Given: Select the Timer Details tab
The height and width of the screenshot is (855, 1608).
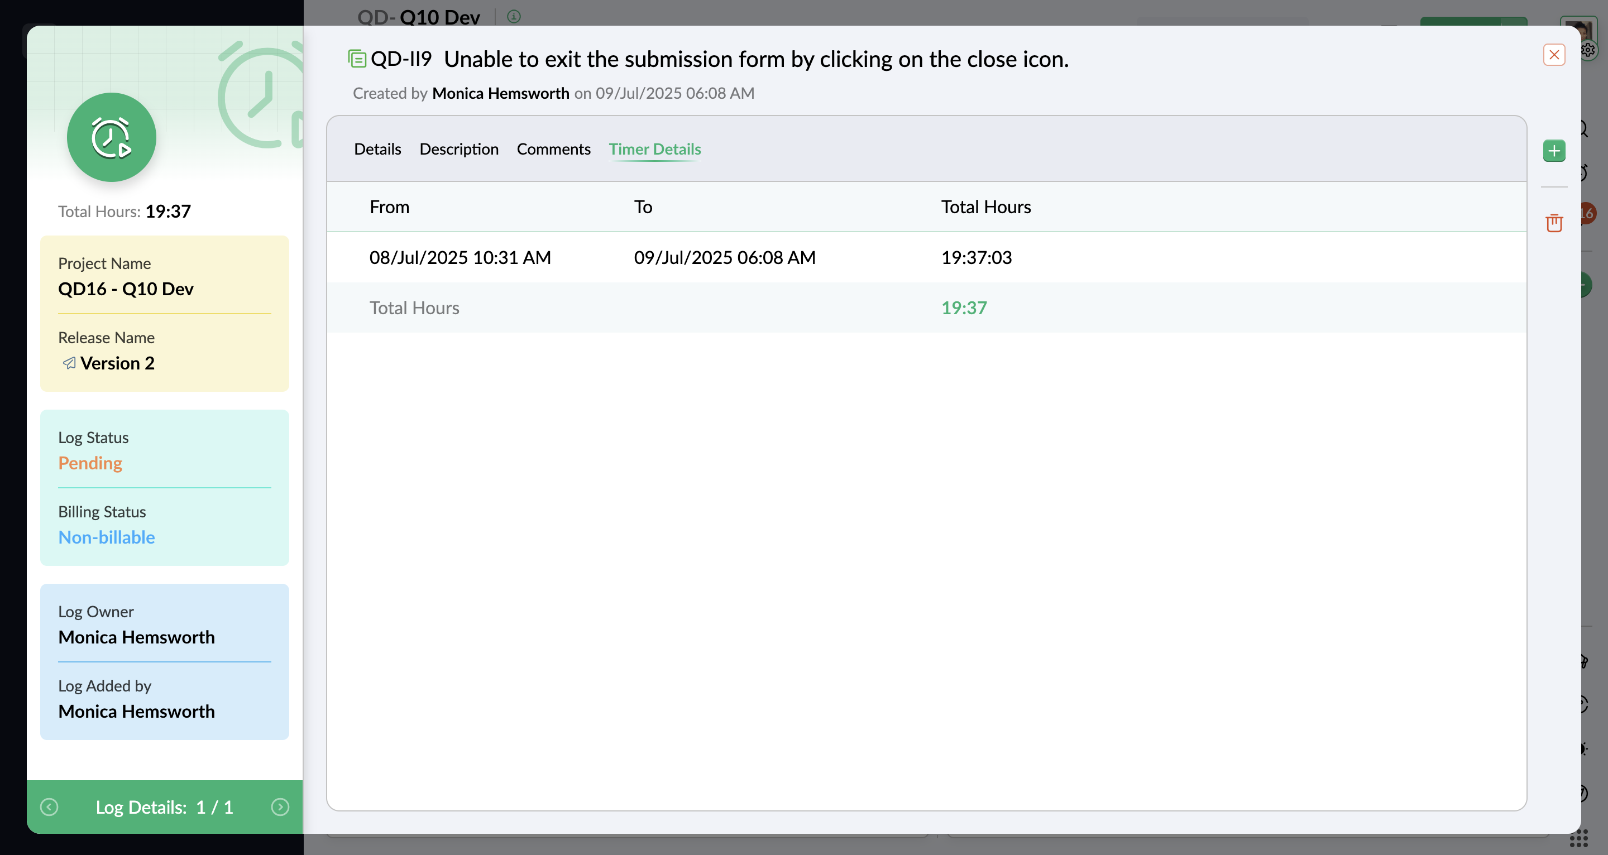Looking at the screenshot, I should [655, 149].
